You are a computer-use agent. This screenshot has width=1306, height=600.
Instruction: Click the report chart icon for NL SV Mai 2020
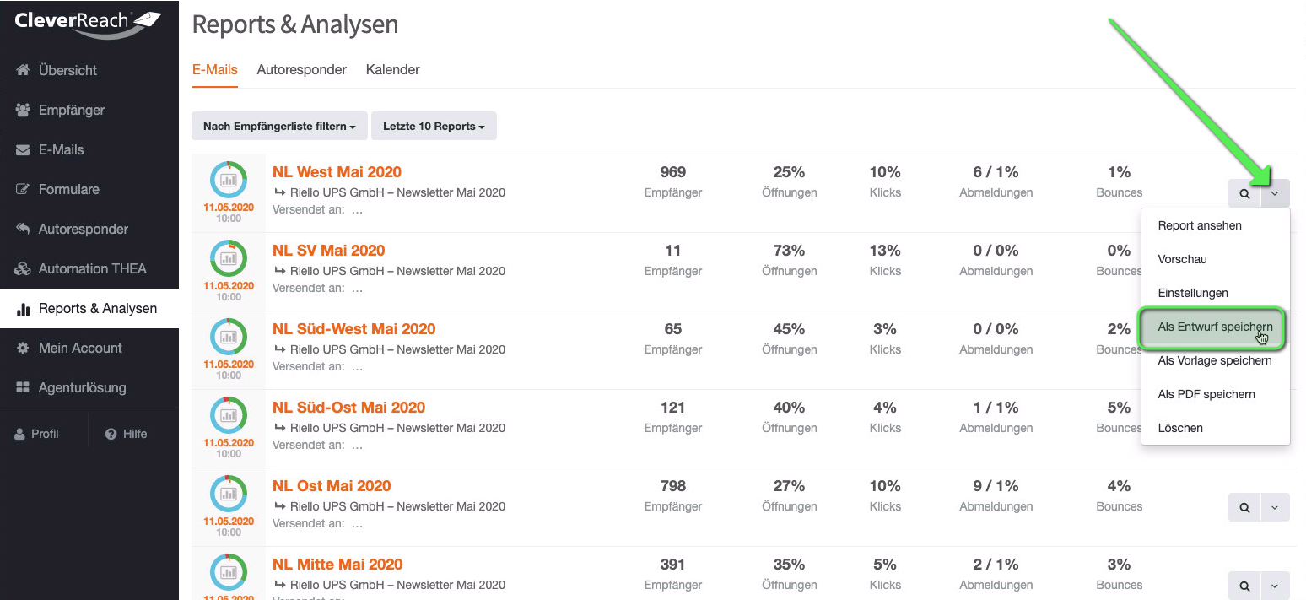pos(229,258)
